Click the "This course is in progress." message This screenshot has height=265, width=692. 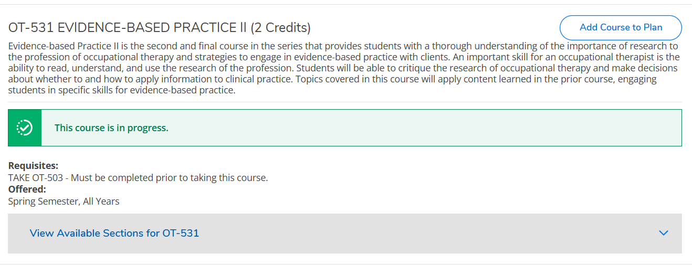pos(111,128)
